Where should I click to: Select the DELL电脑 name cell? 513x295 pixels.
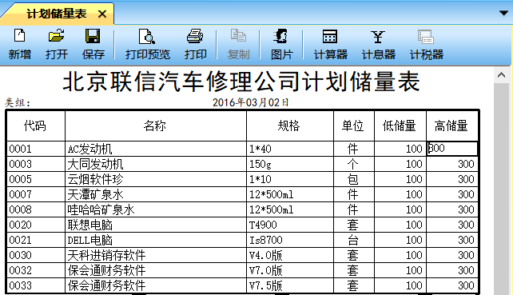(x=155, y=240)
